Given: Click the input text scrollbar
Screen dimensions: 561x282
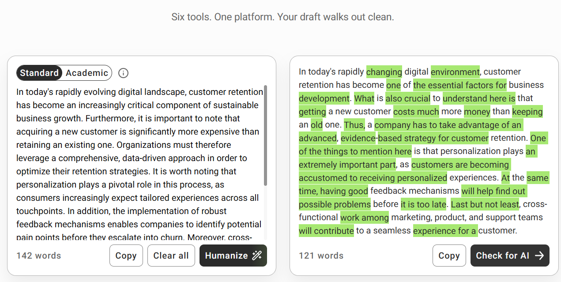Looking at the screenshot, I should [x=265, y=135].
